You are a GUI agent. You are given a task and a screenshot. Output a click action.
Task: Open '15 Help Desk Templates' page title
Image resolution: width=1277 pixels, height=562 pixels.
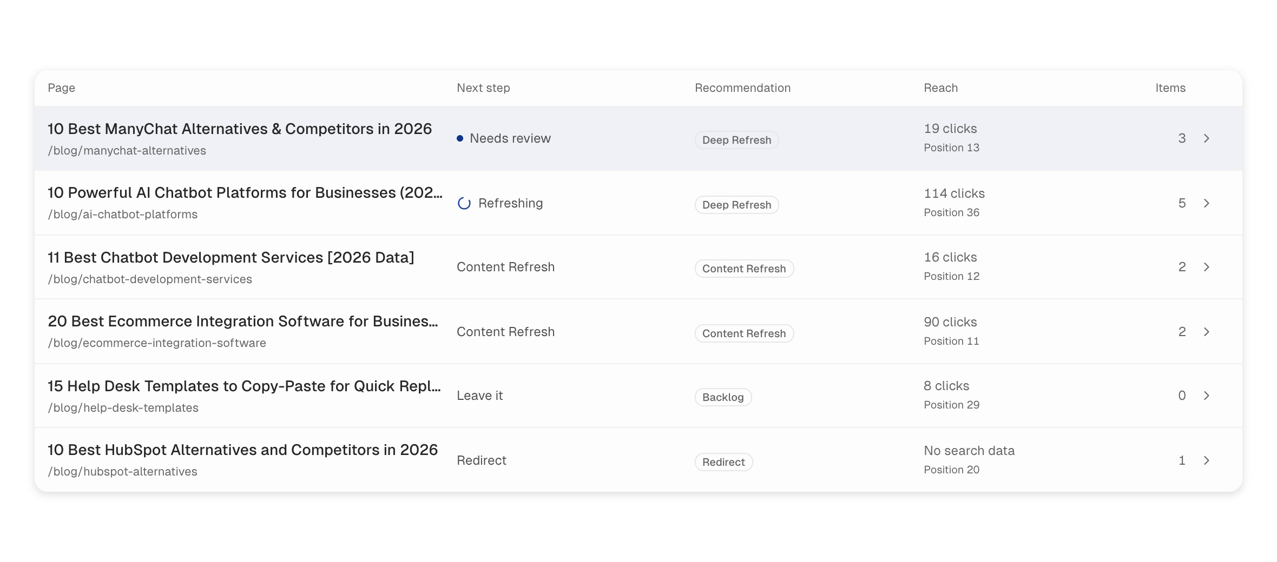(x=245, y=386)
